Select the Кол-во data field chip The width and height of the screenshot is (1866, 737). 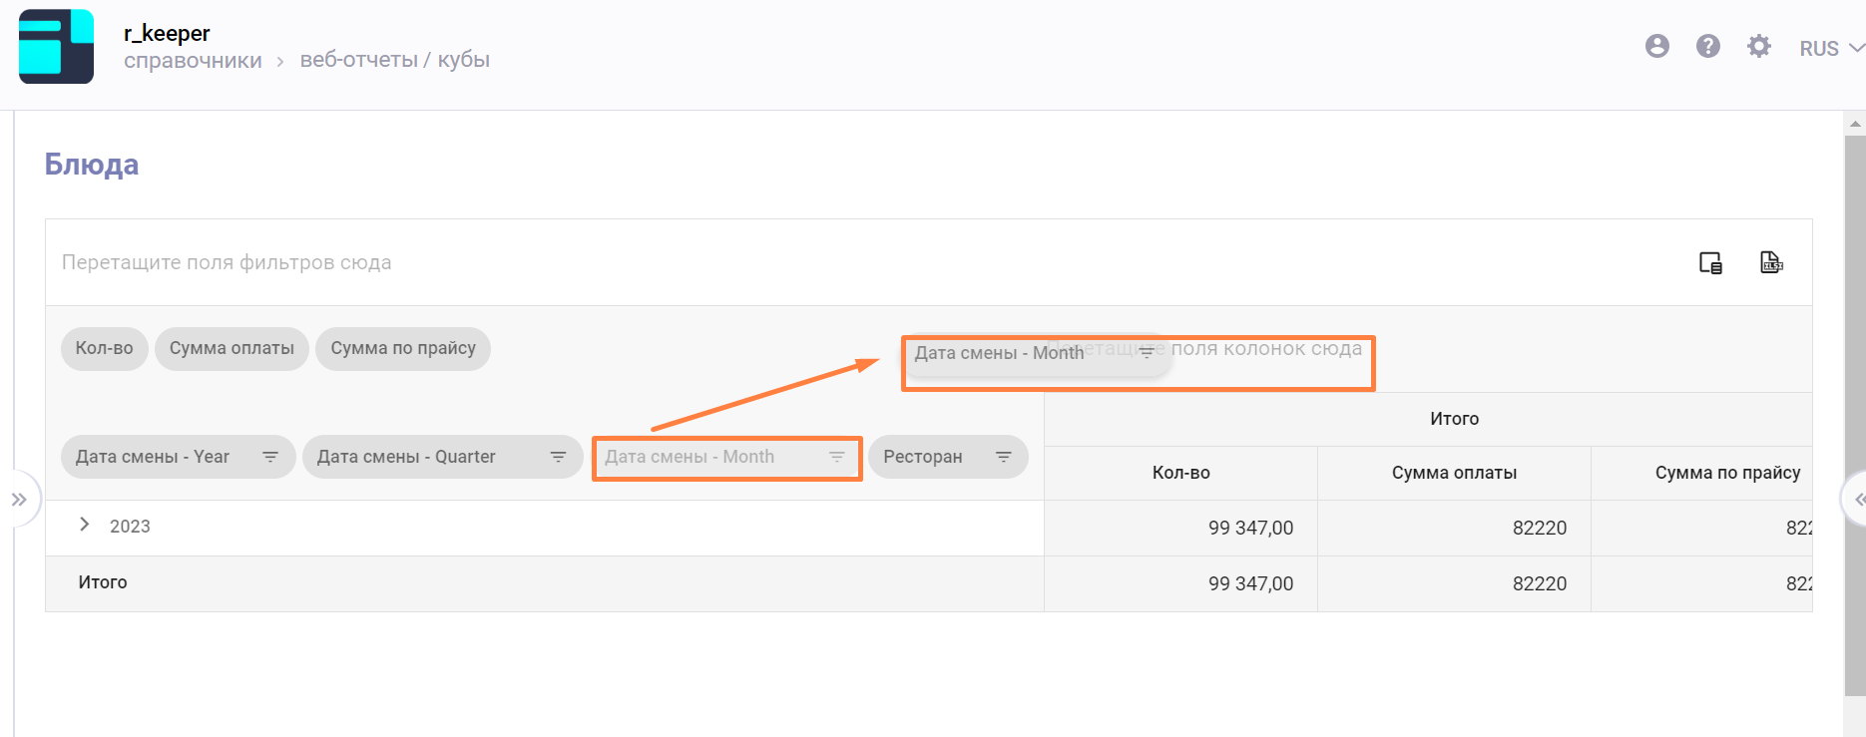point(104,349)
